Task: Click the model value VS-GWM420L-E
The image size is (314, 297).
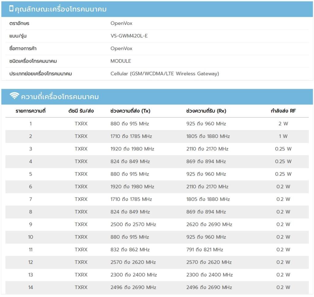Action: [x=129, y=36]
